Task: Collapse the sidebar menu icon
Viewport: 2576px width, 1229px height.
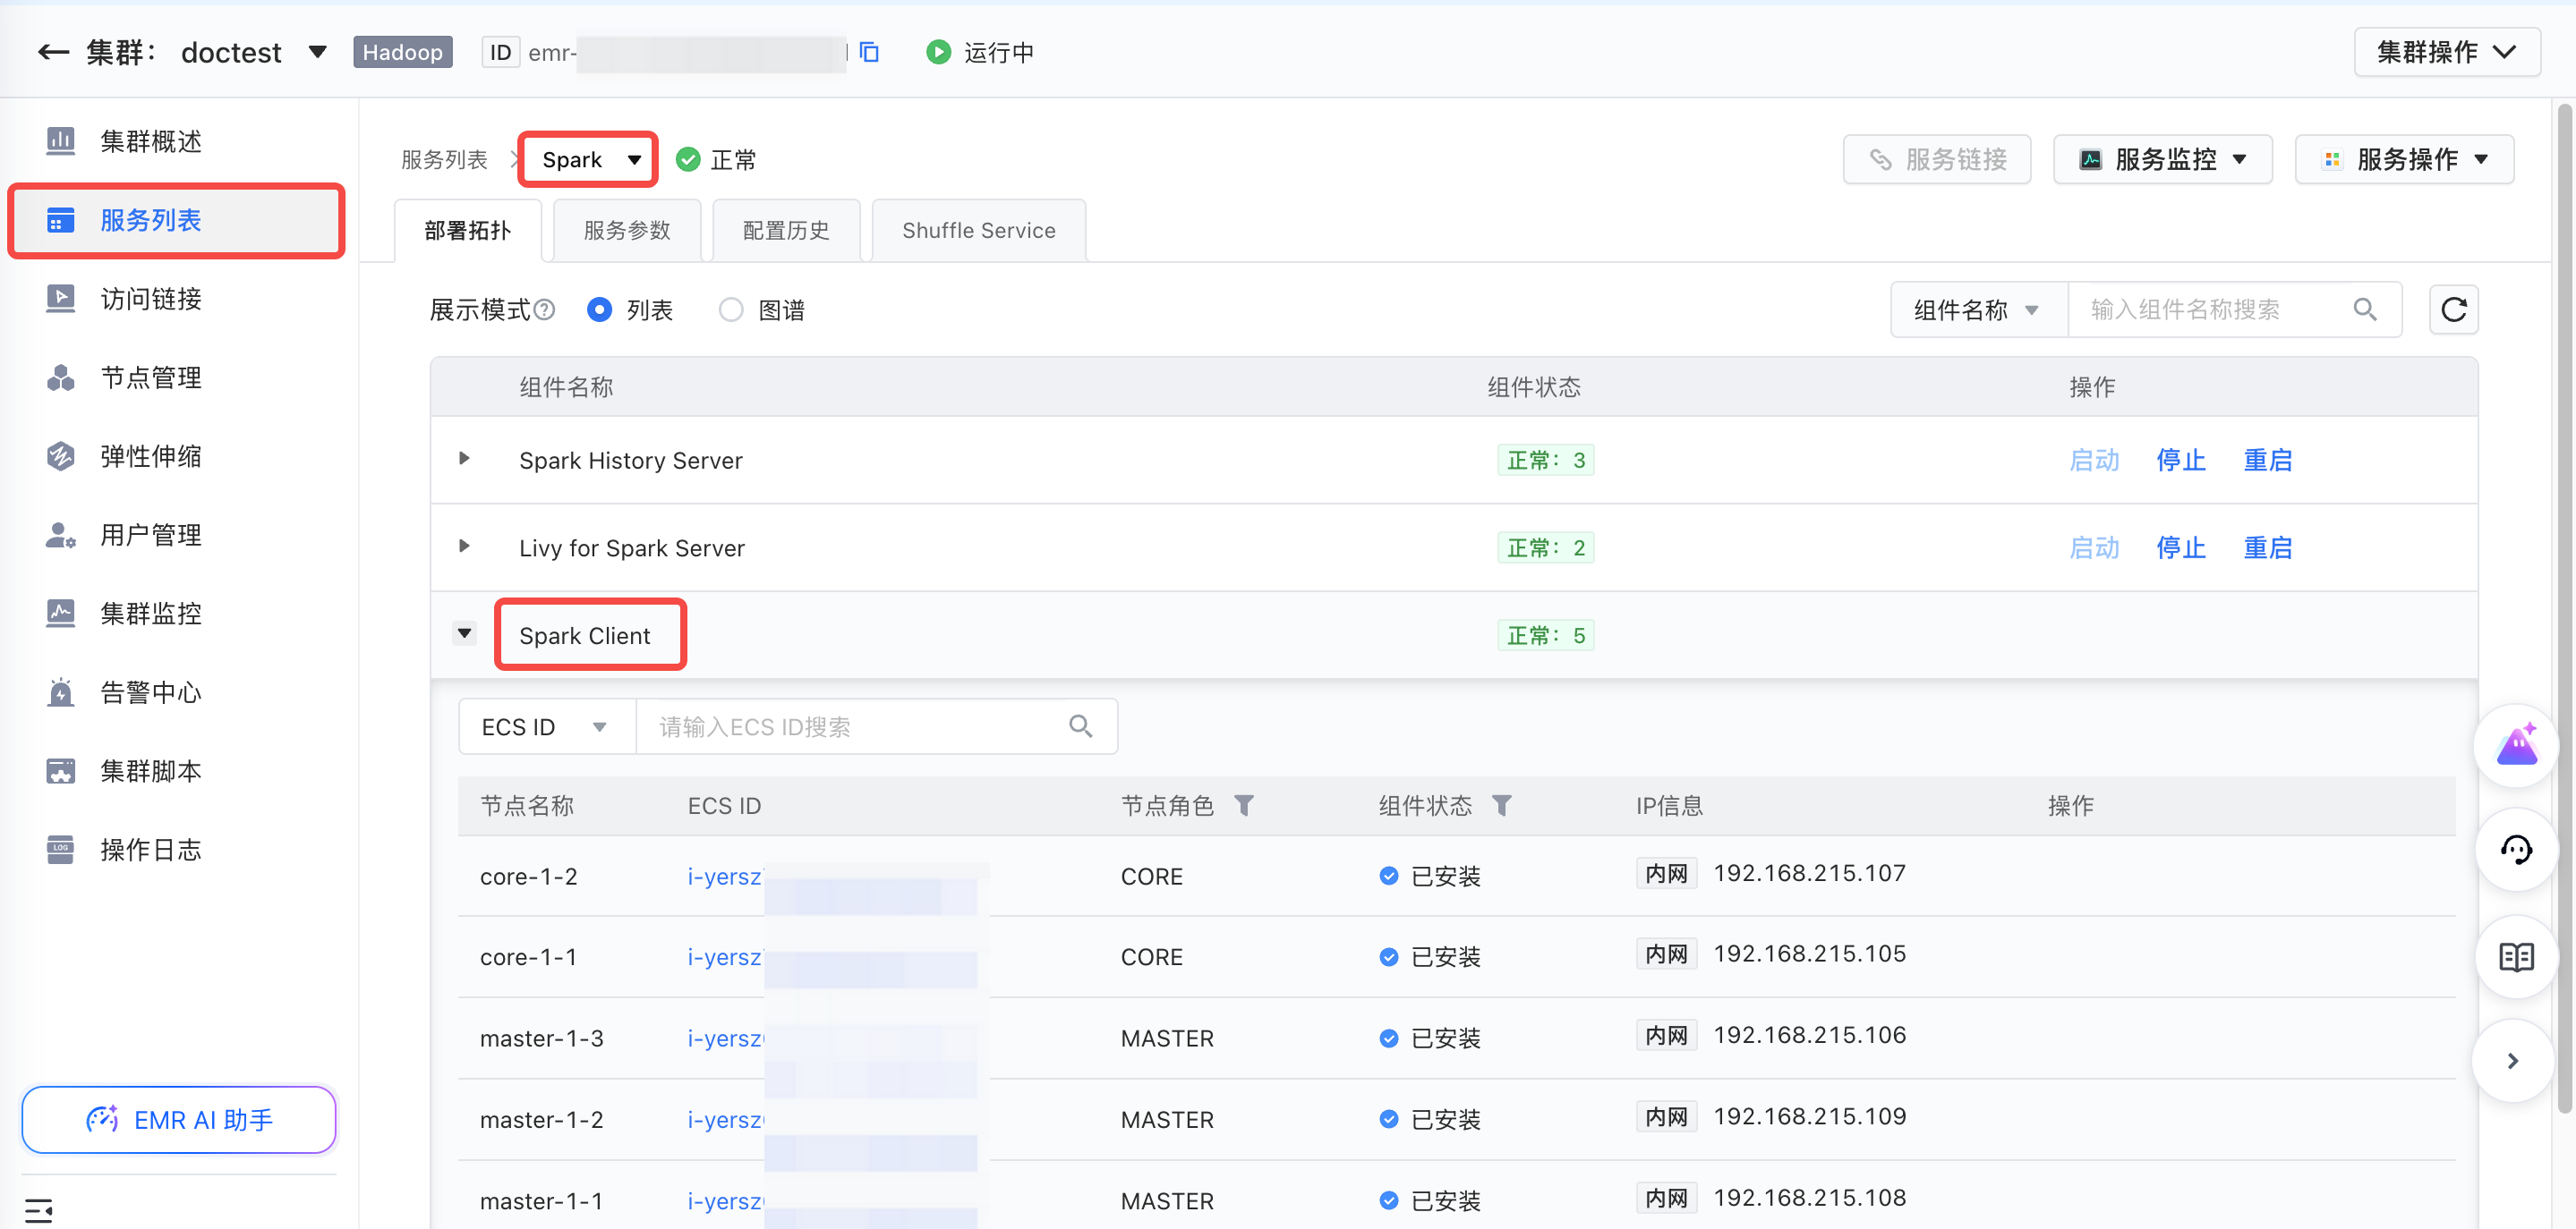Action: pos(38,1210)
